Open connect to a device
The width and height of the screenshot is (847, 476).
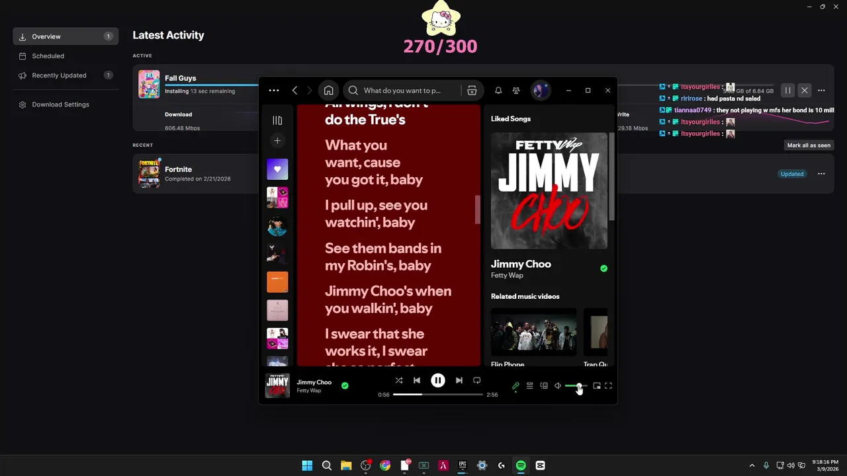tap(544, 386)
